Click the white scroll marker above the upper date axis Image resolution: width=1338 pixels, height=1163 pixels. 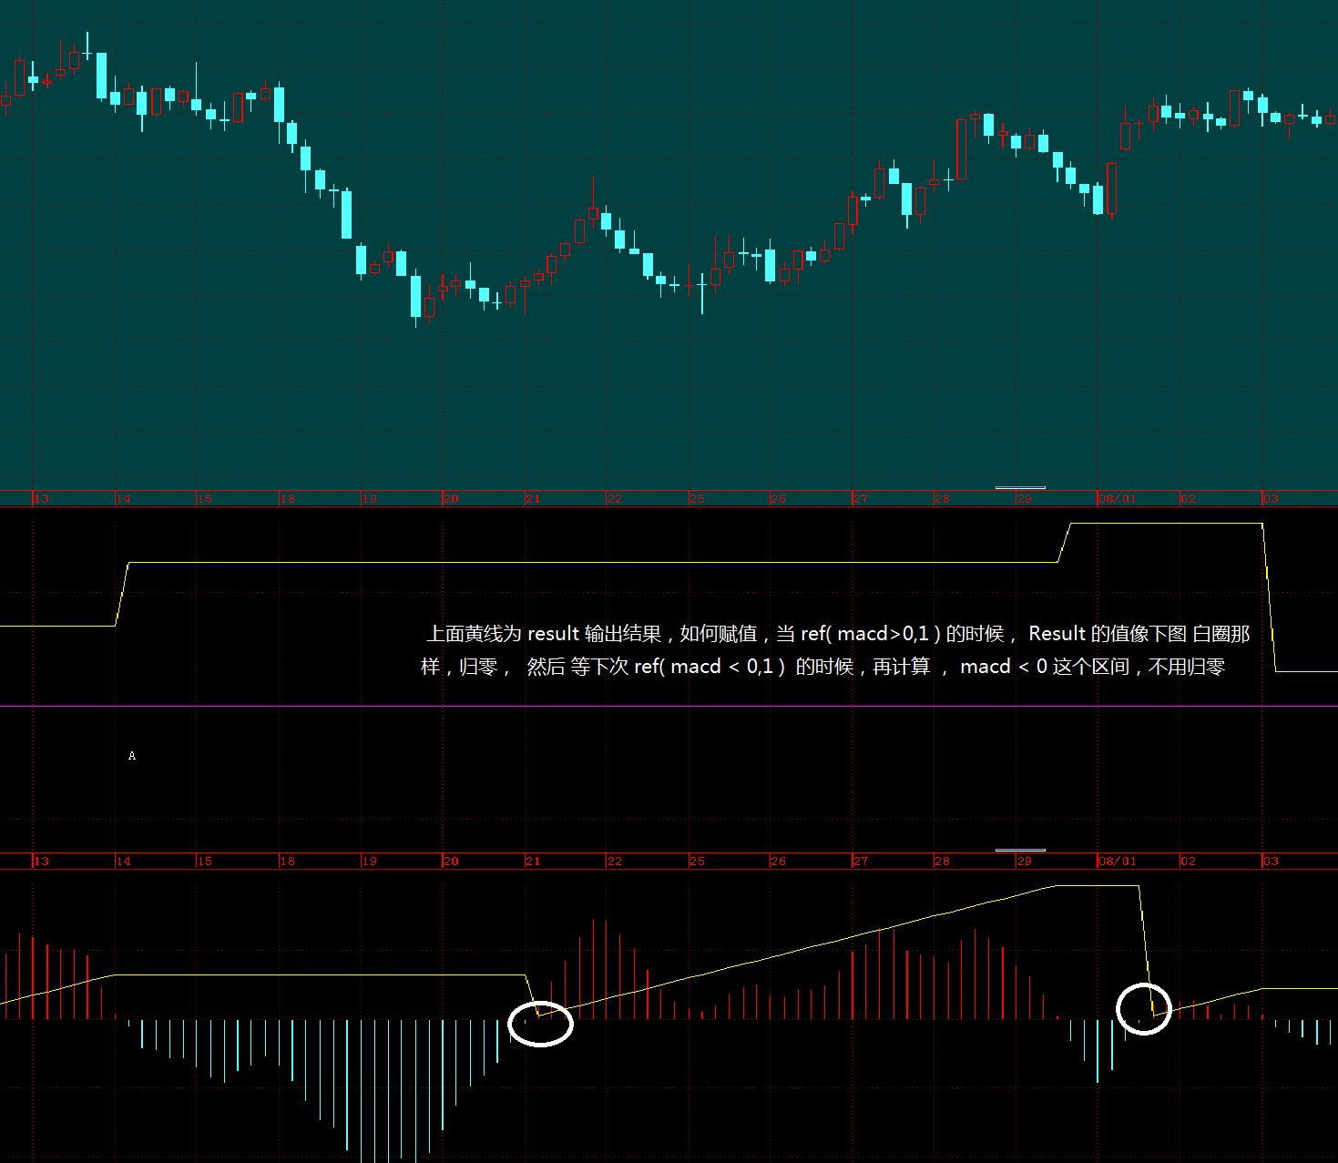pyautogui.click(x=1020, y=488)
